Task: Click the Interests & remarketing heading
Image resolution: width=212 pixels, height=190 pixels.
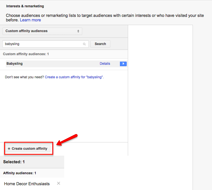Action: tap(25, 6)
